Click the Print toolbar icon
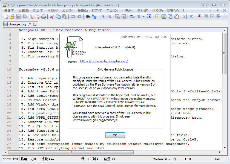Screen dimensions: 230x164 point(44,16)
